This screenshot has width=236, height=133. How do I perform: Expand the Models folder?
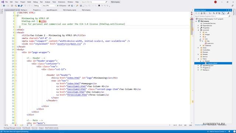point(198,54)
